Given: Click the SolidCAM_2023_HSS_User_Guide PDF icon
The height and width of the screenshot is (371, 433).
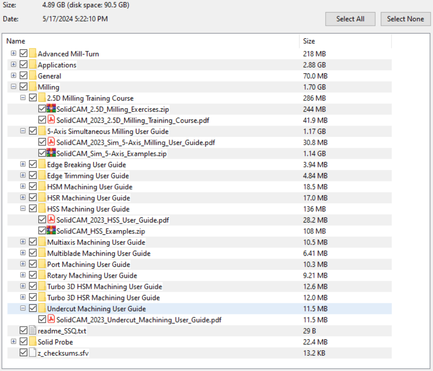Looking at the screenshot, I should coord(51,219).
